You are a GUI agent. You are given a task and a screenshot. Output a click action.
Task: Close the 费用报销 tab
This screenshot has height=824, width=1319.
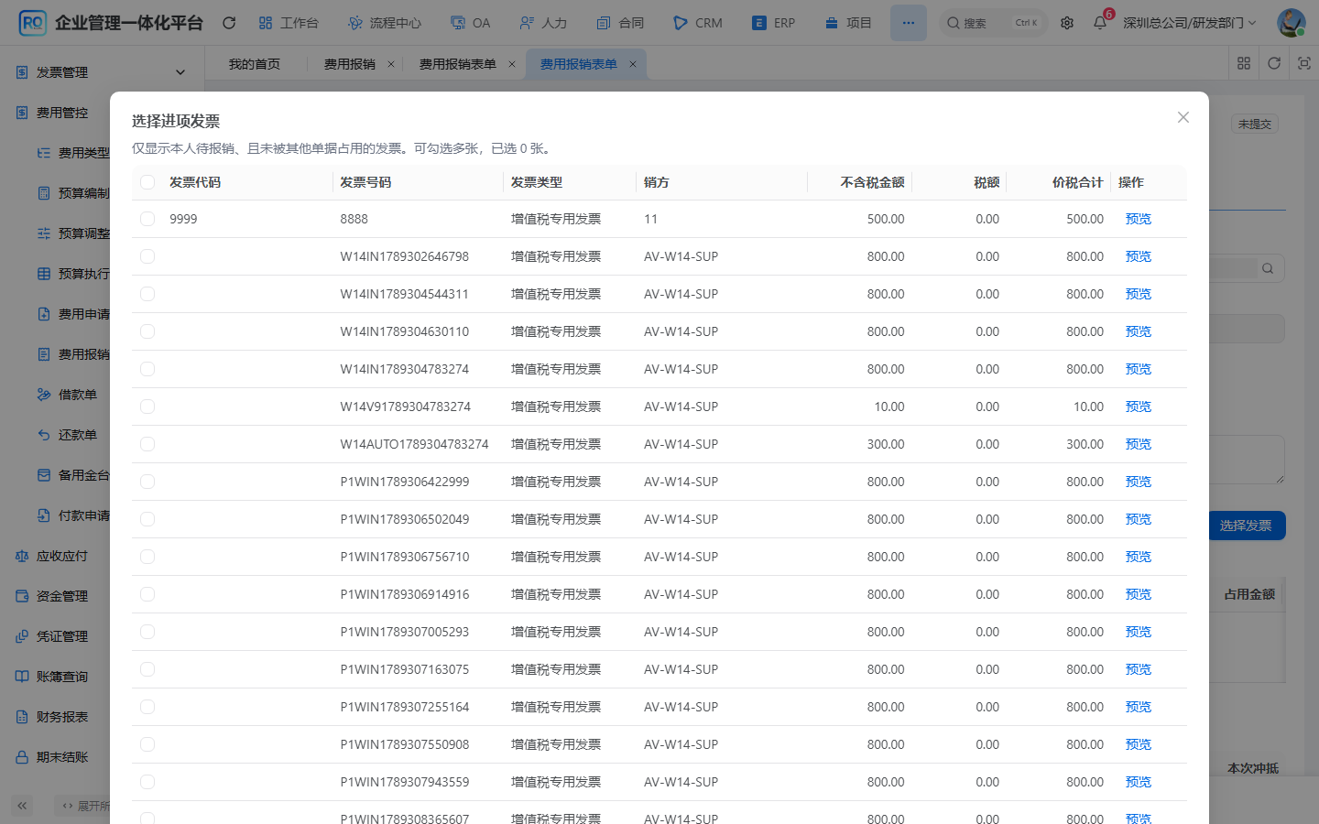[x=391, y=64]
